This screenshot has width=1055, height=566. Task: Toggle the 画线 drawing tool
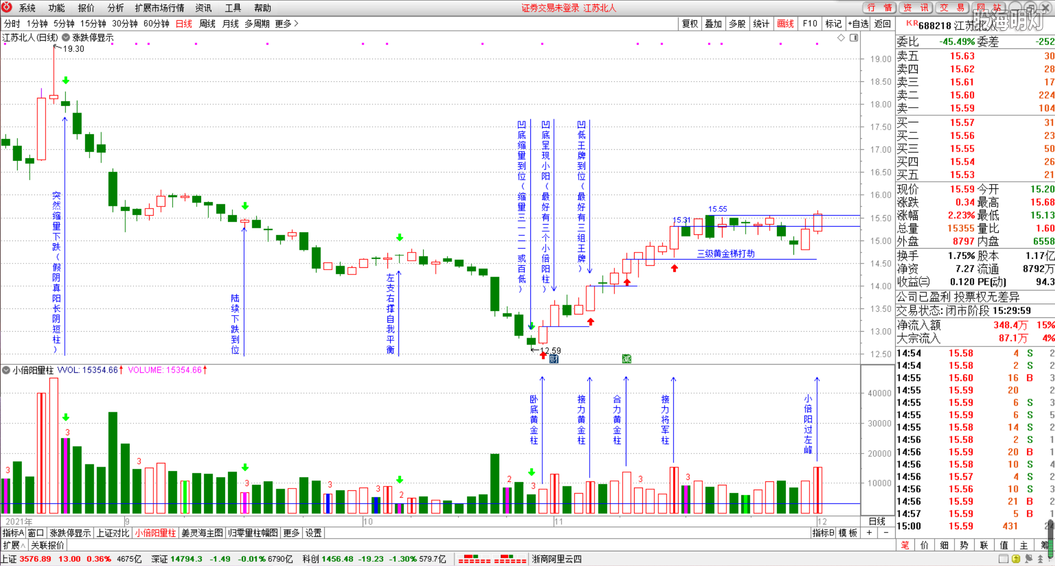(786, 24)
